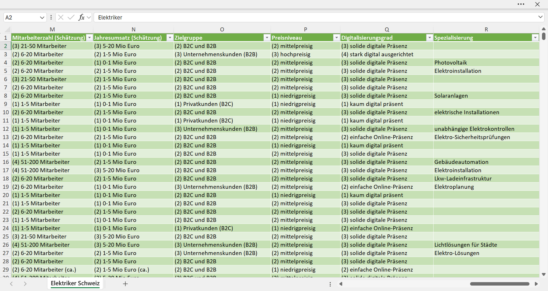Click the confirm entry checkmark icon
The width and height of the screenshot is (548, 291).
(71, 17)
